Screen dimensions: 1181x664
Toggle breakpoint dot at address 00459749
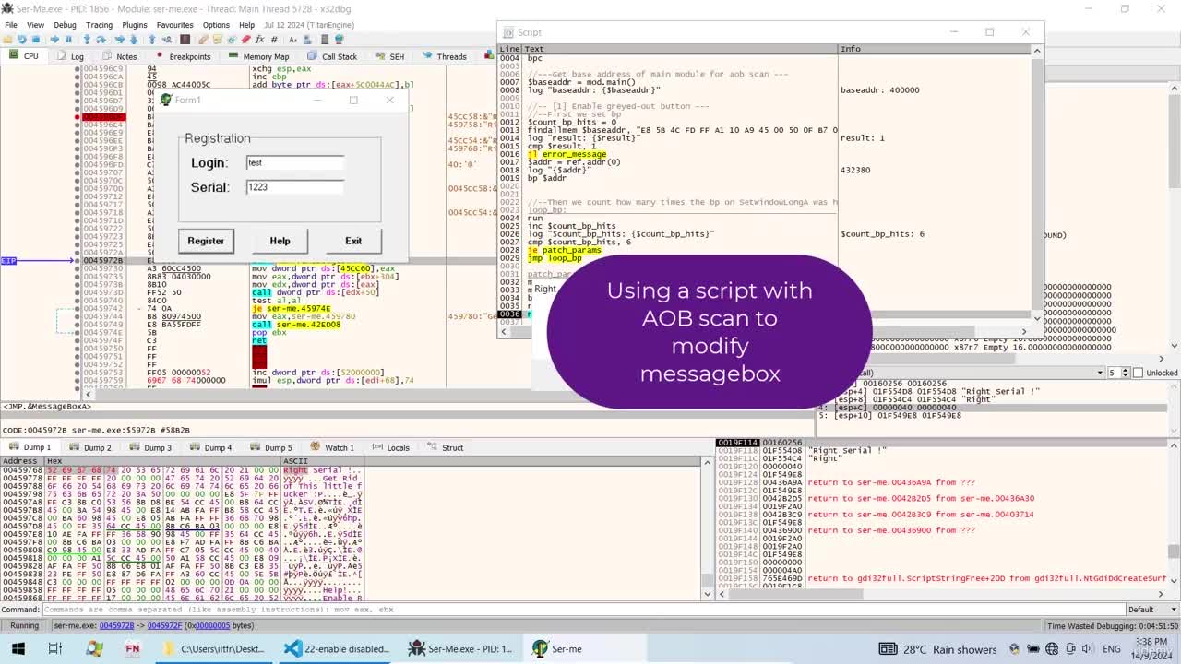pos(77,325)
